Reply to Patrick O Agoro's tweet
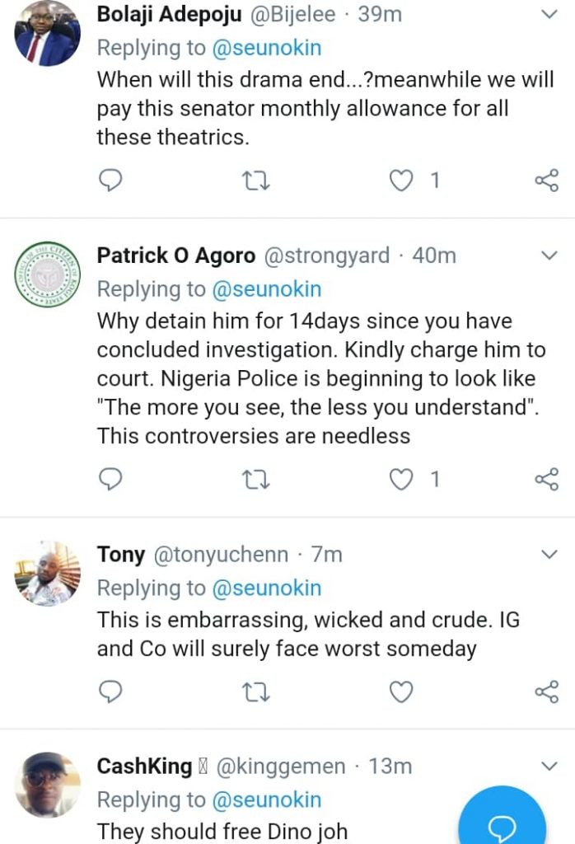Viewport: 575px width, 844px height. click(110, 479)
